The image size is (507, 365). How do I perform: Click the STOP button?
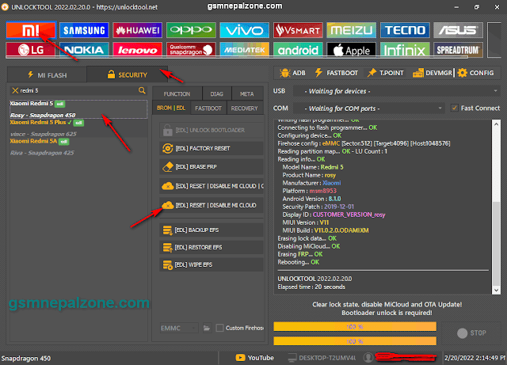tap(471, 333)
